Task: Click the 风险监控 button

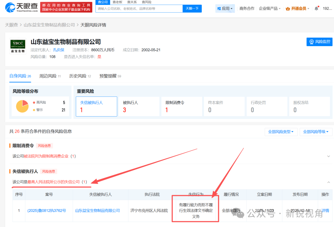Action: pyautogui.click(x=319, y=42)
